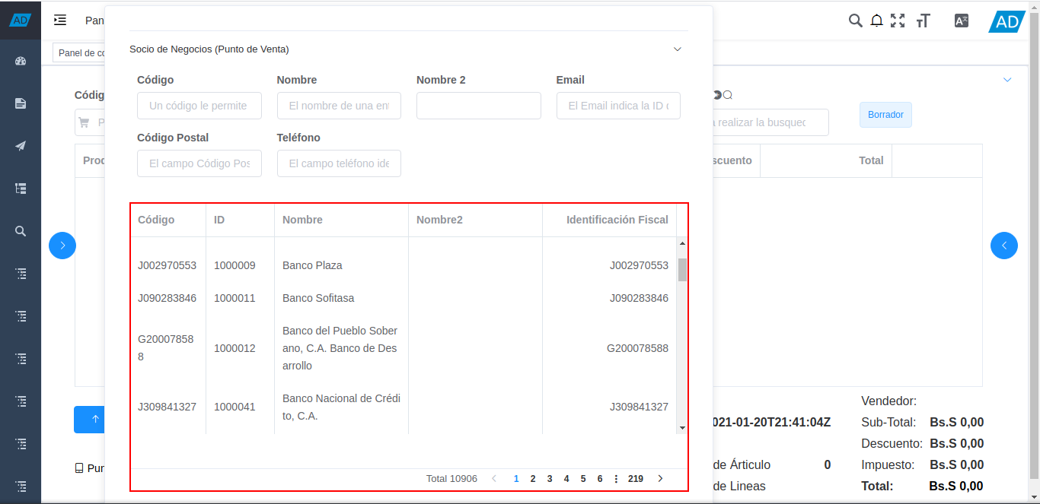Screen dimensions: 1040x504
Task: Open the language translation icon
Action: (x=962, y=21)
